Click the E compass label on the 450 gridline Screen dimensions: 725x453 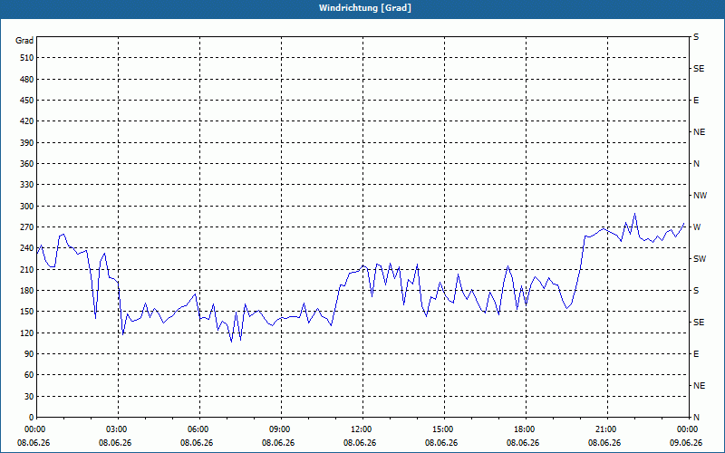click(696, 101)
